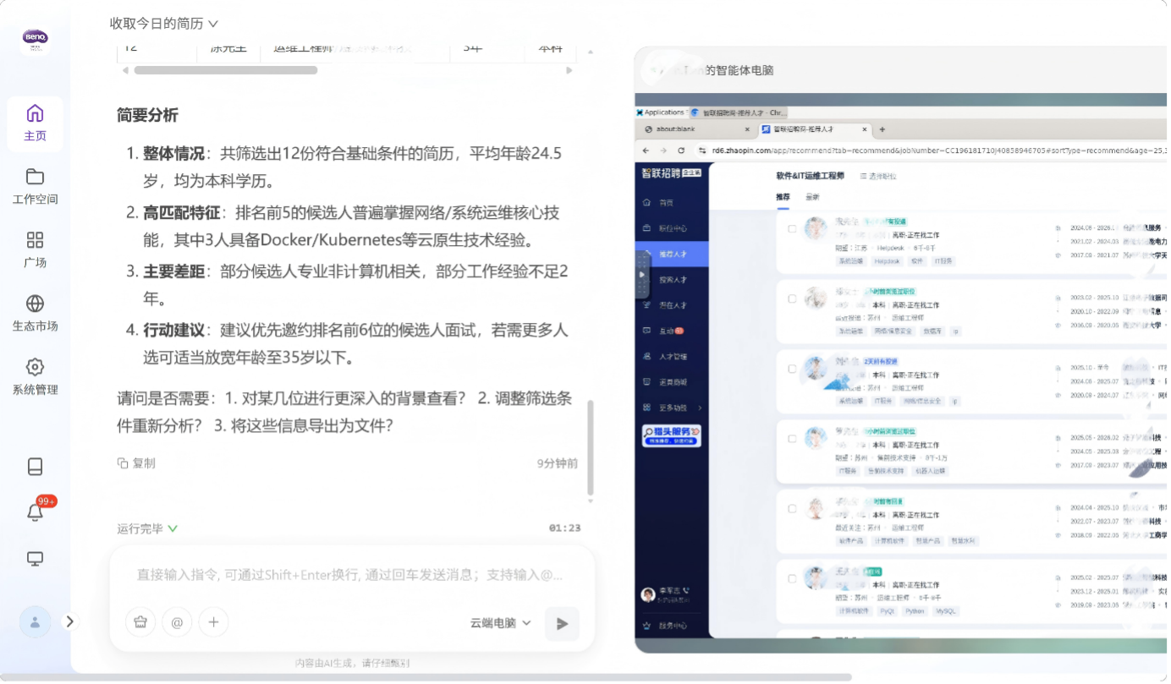Viewport: 1171px width, 684px height.
Task: Click the horizontal scrollbar under the table
Action: point(225,70)
